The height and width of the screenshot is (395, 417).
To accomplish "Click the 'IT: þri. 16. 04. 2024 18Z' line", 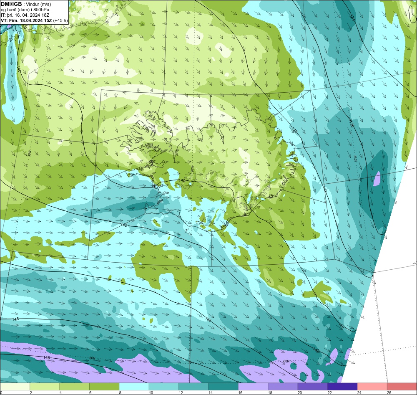I will click(25, 15).
